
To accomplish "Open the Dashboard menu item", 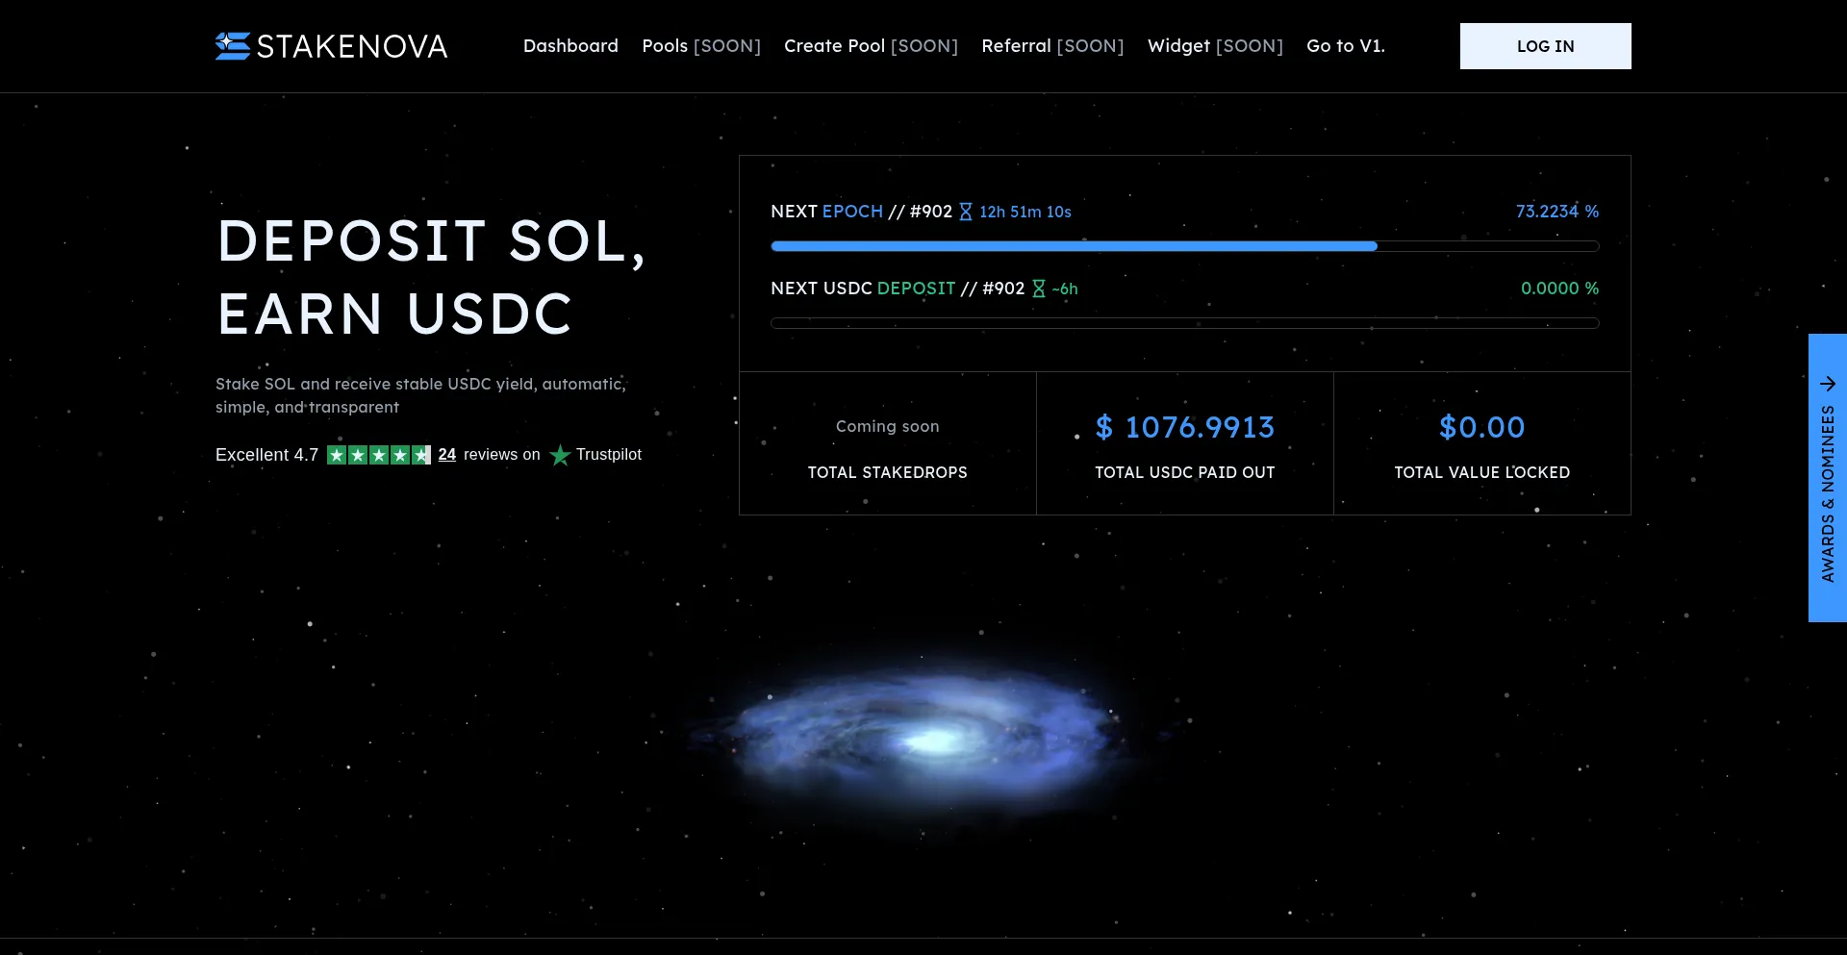I will [x=570, y=46].
